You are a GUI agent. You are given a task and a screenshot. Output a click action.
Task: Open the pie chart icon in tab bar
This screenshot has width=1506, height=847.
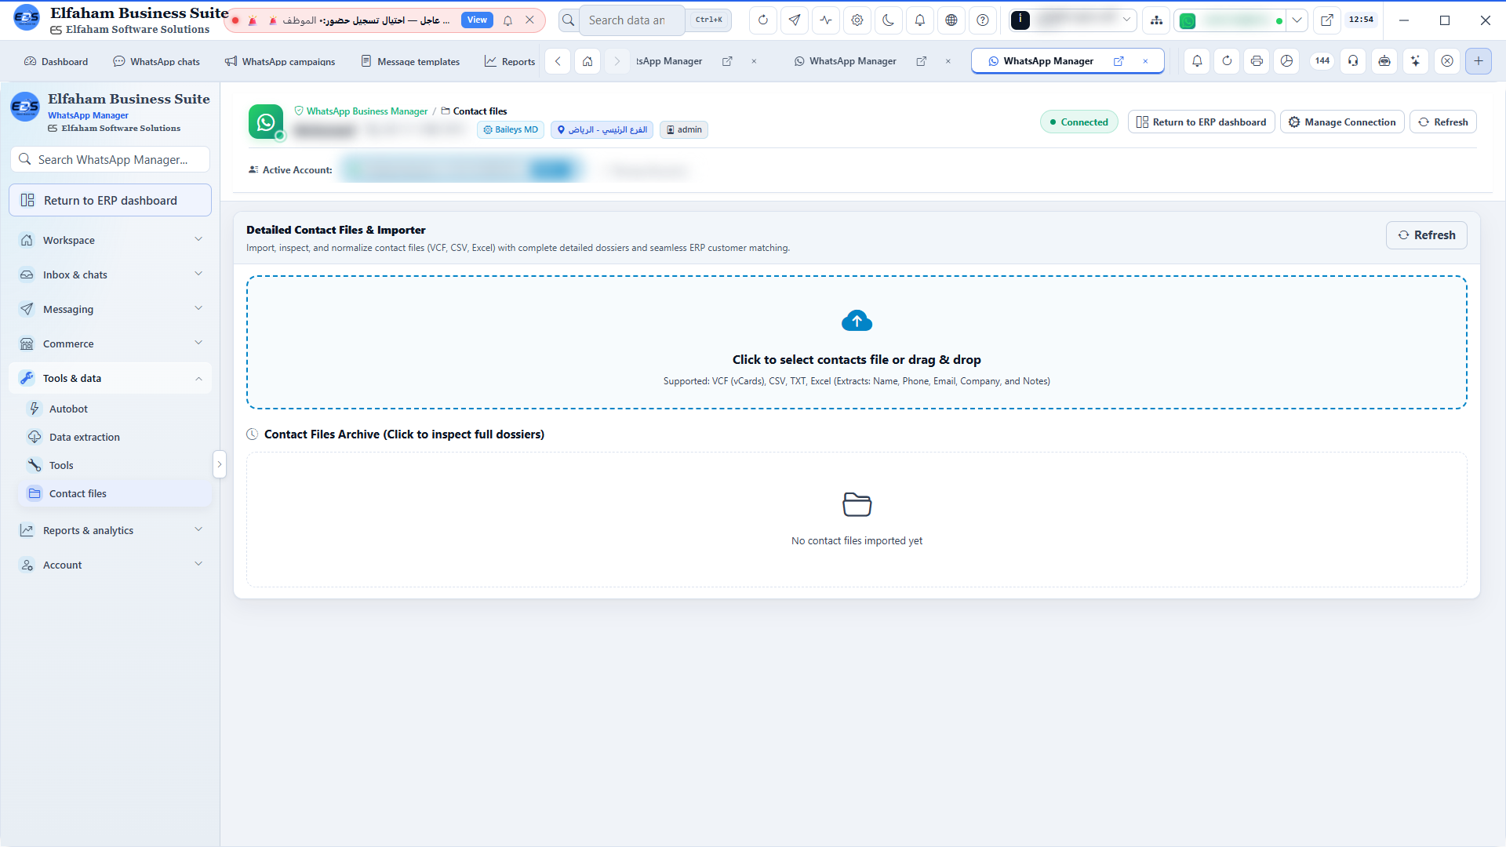click(1286, 61)
